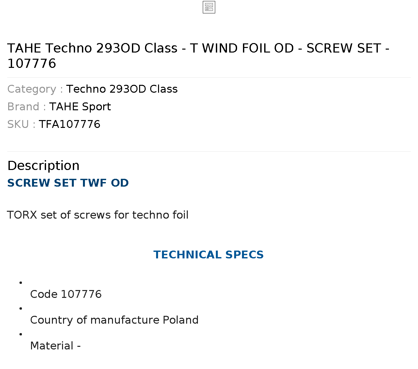
Task: Click the bullet before Country of manufacture
Action: point(21,308)
